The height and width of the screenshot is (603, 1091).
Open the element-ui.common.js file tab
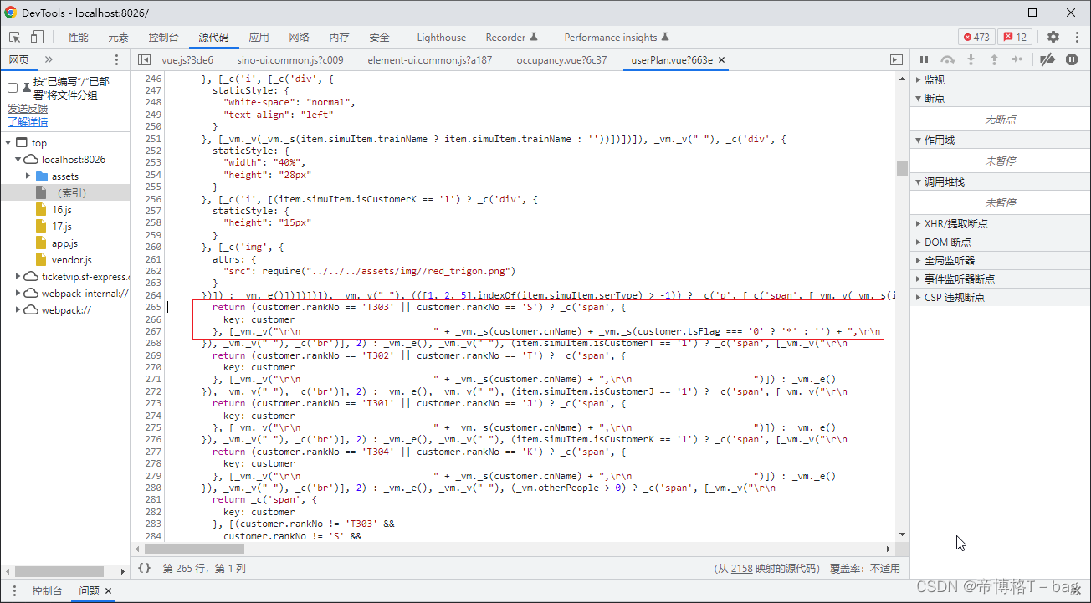(x=429, y=59)
